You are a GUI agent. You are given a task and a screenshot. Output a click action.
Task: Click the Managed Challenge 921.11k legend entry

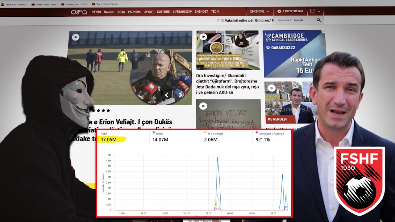pos(269,137)
